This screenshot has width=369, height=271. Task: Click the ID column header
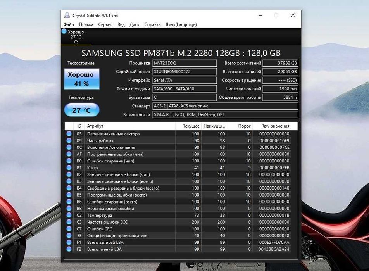[x=79, y=126]
